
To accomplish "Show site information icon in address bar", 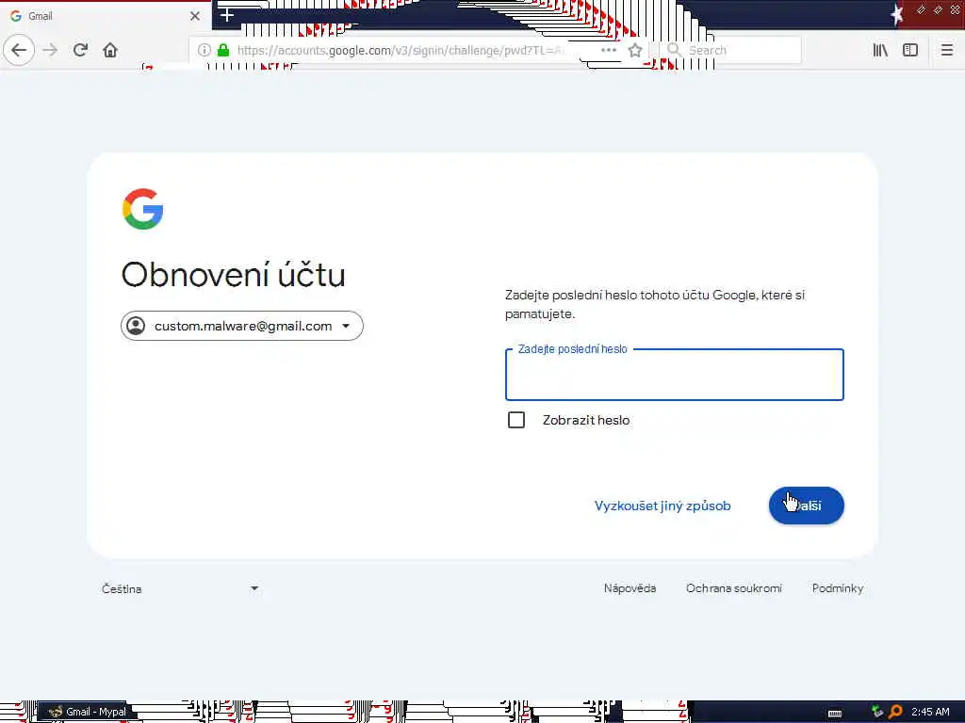I will (x=204, y=50).
